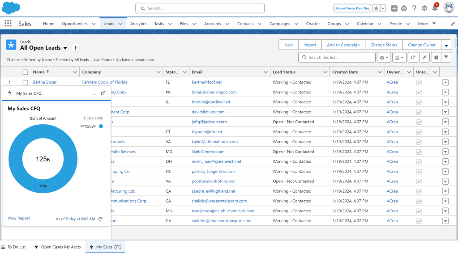Image resolution: width=458 pixels, height=253 pixels.
Task: Select the Bertha Boxer row checkbox
Action: [x=26, y=82]
